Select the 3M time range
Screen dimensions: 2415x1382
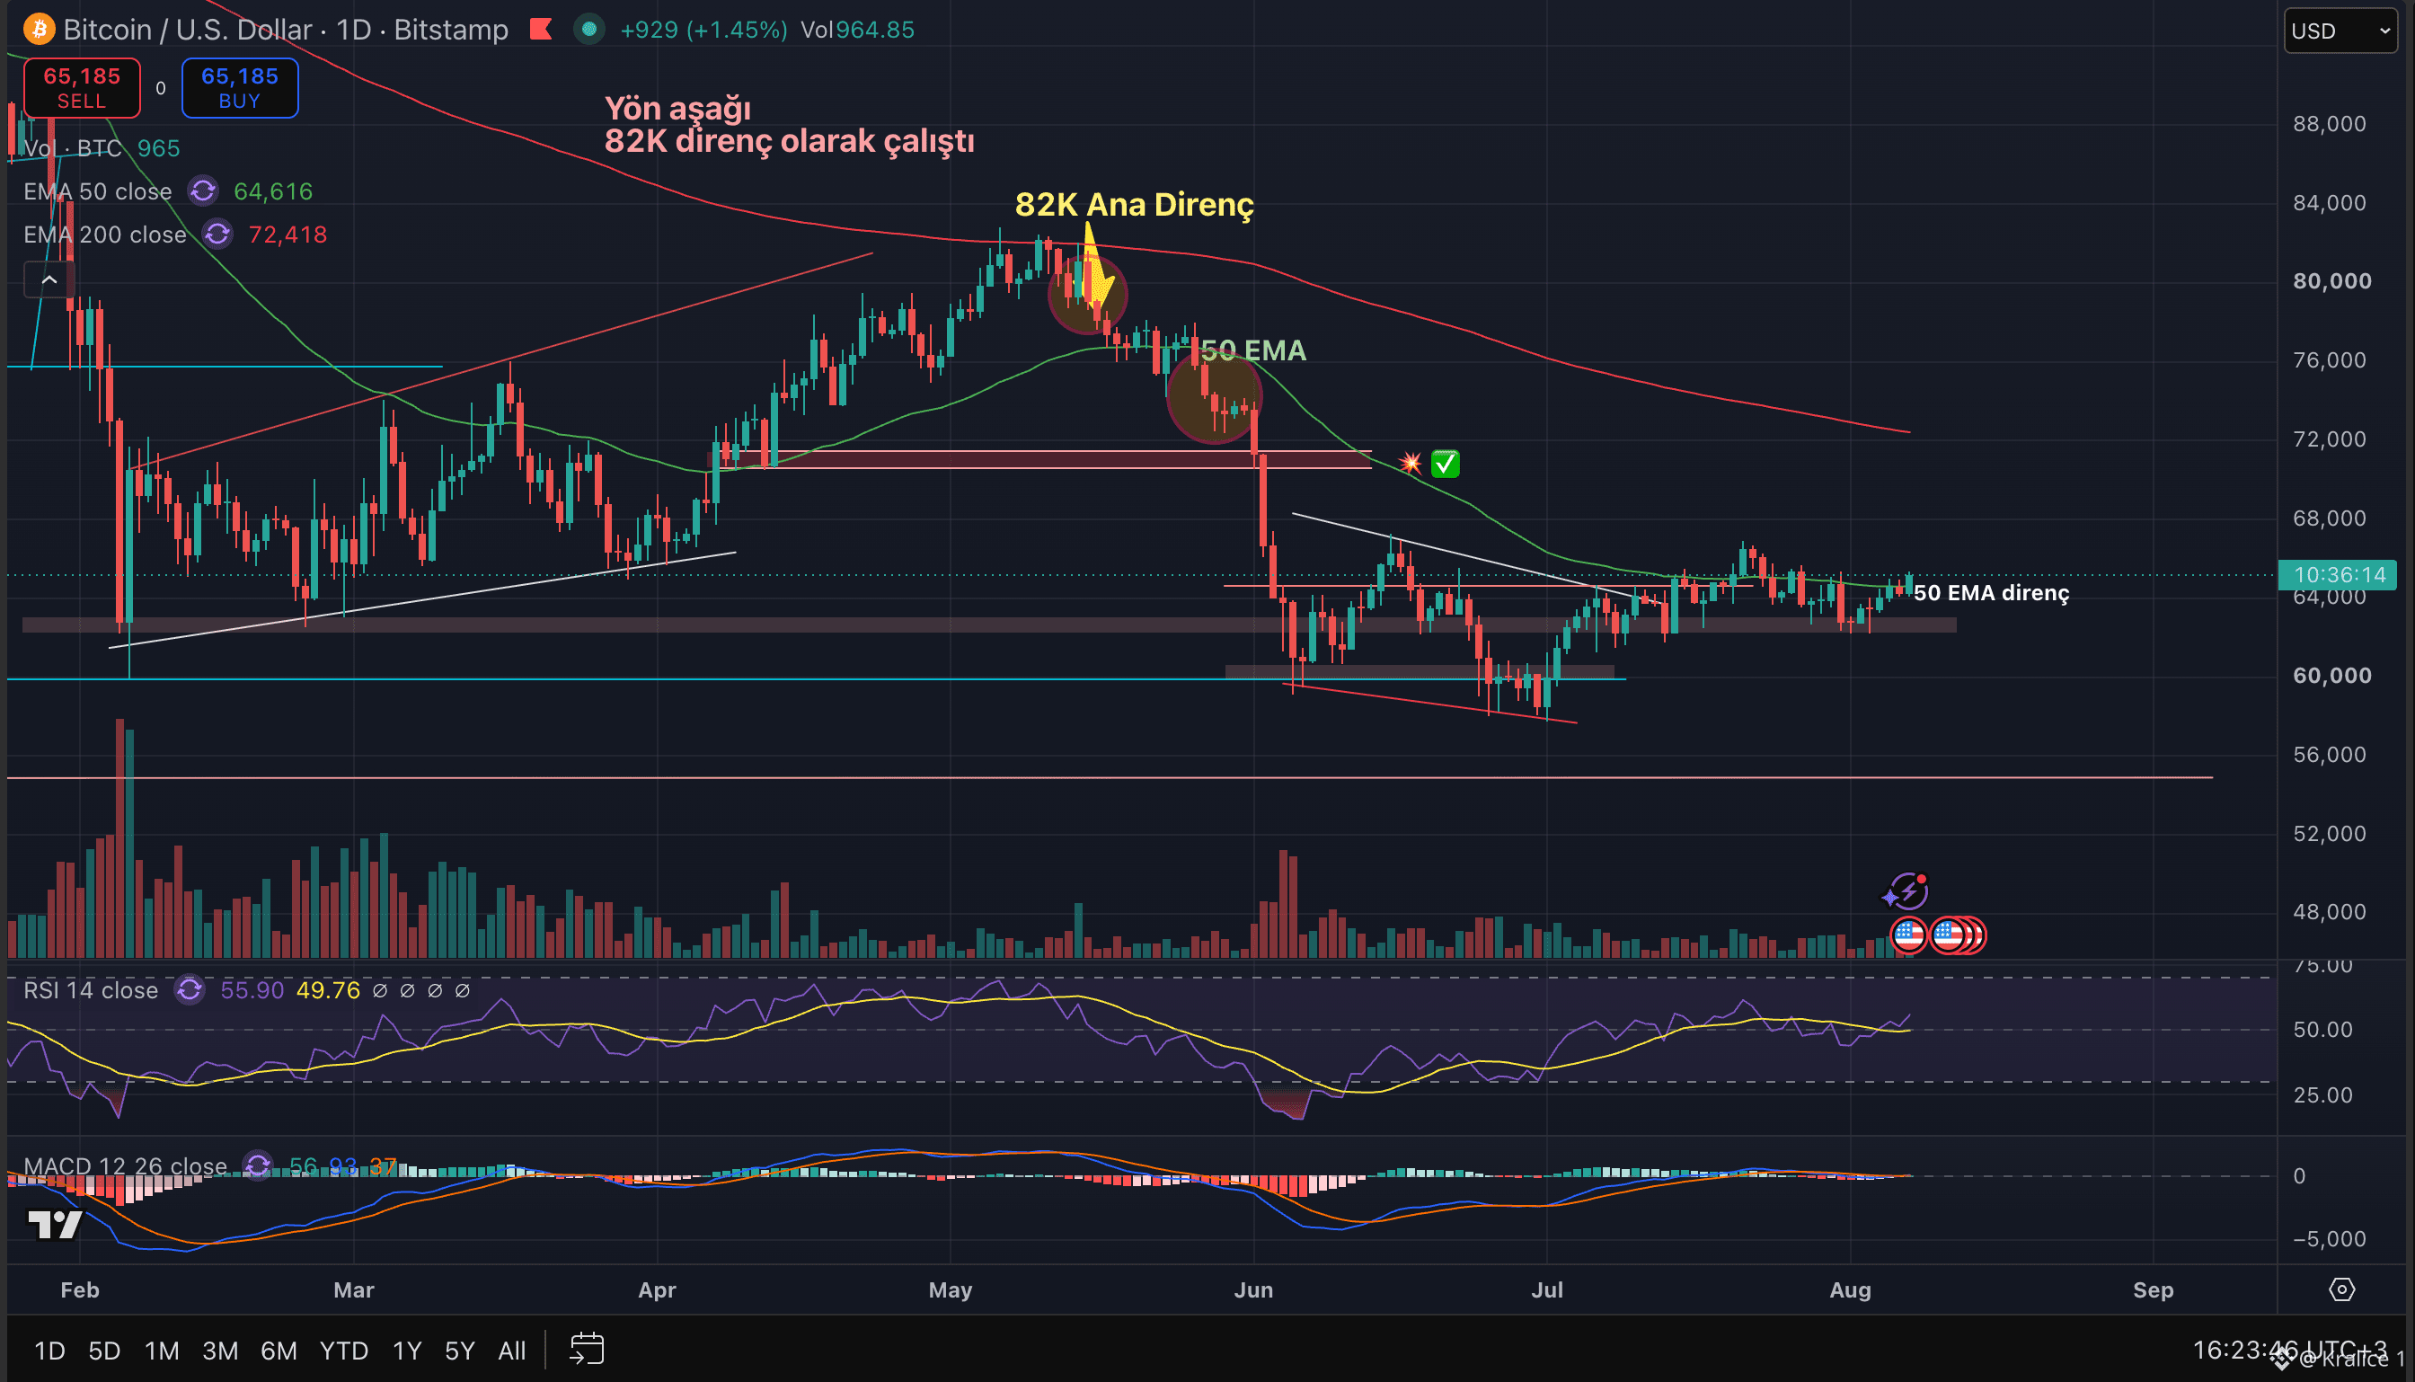tap(220, 1350)
